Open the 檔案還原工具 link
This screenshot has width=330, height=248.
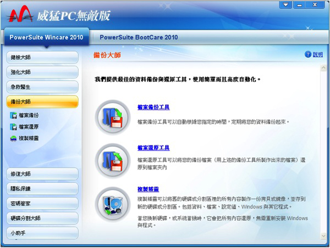coord(153,148)
